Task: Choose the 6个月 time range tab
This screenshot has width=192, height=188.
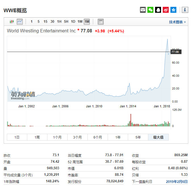Action: pos(98,137)
